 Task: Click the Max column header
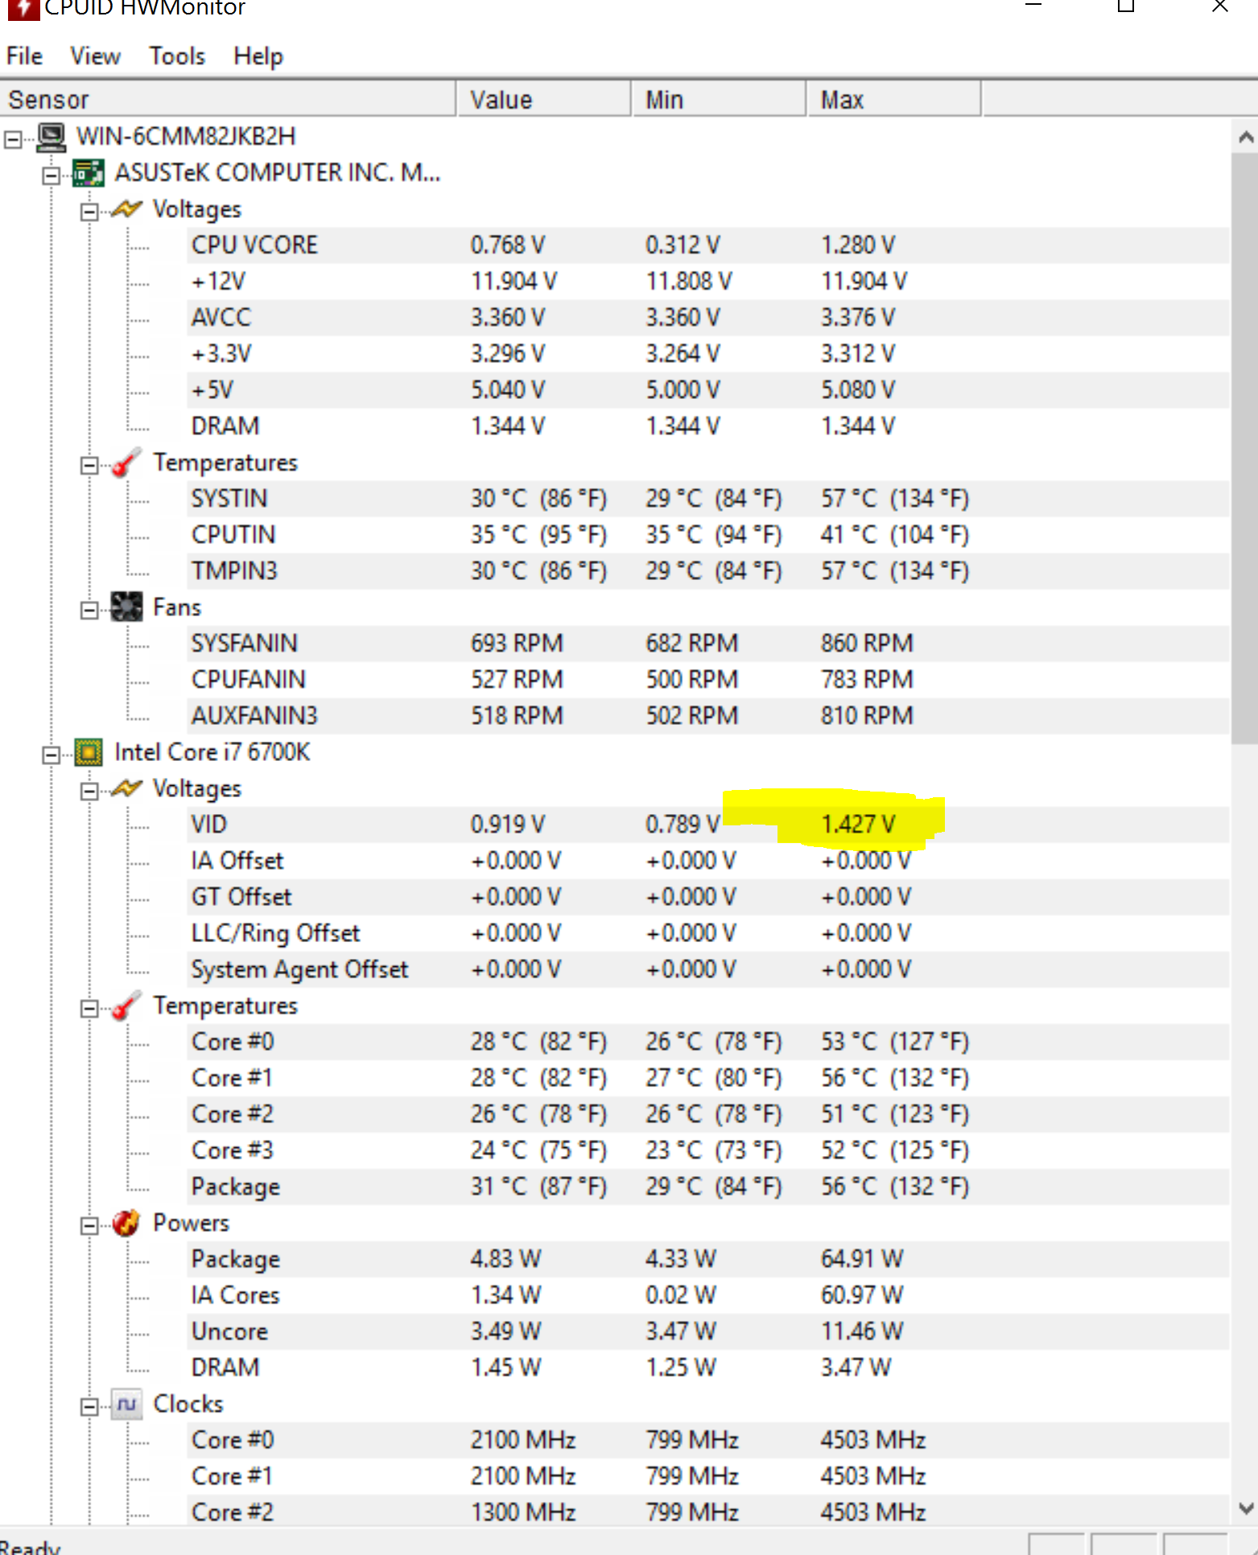coord(893,100)
